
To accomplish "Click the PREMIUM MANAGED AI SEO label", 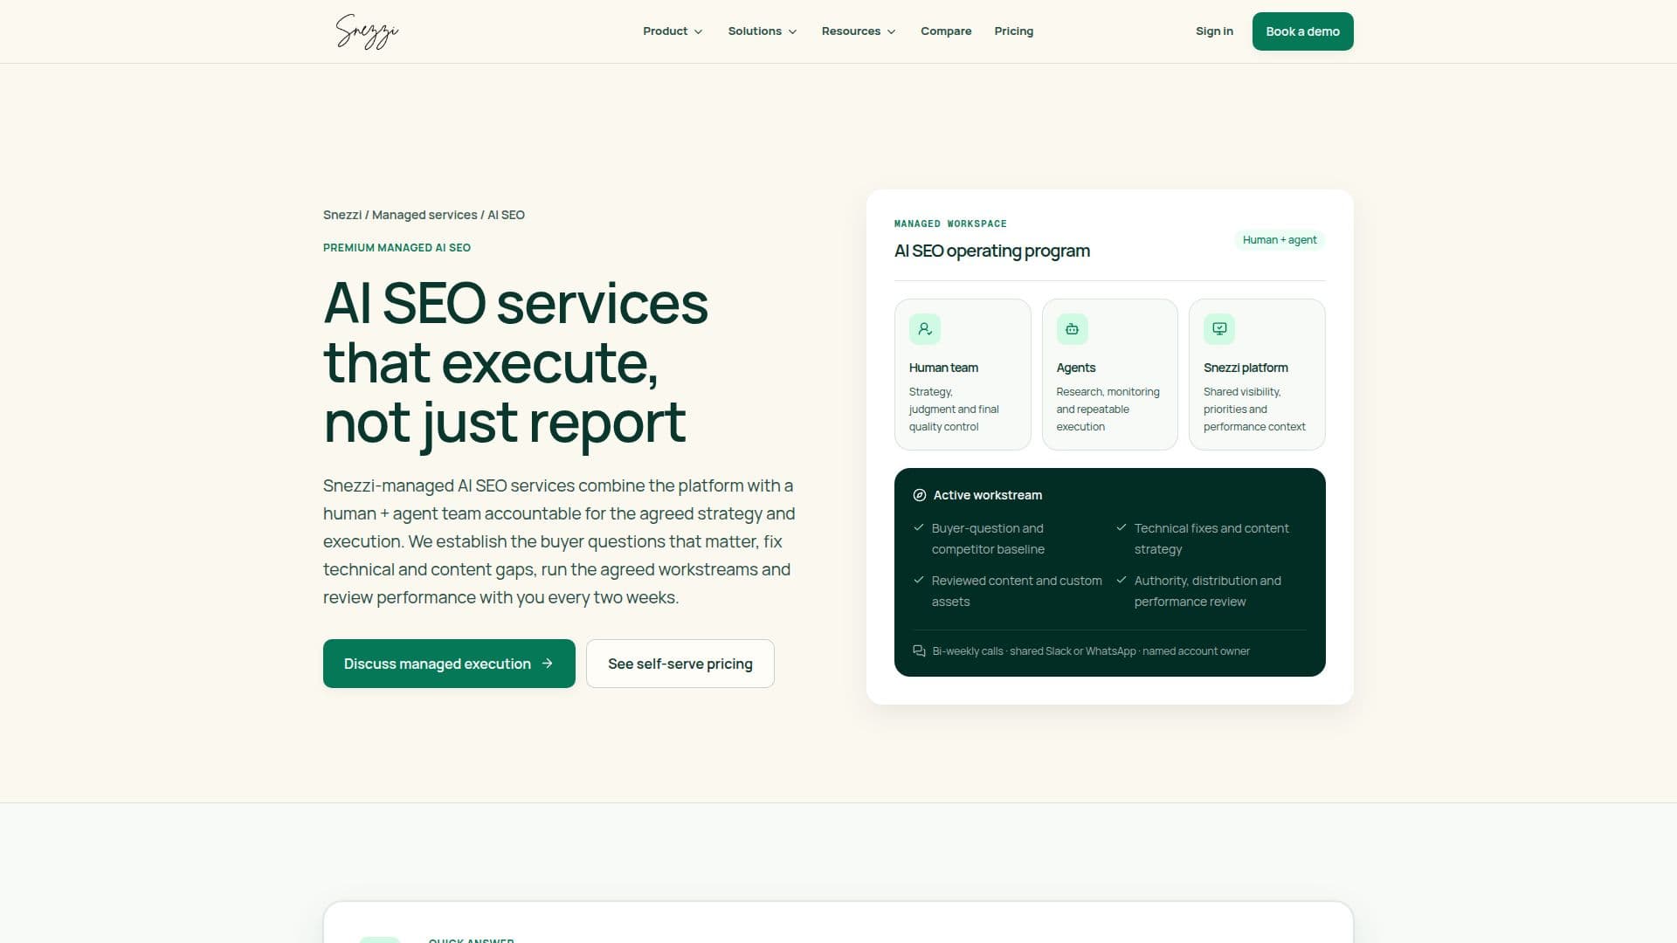I will click(x=397, y=248).
